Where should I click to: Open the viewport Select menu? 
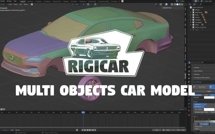(16, 4)
